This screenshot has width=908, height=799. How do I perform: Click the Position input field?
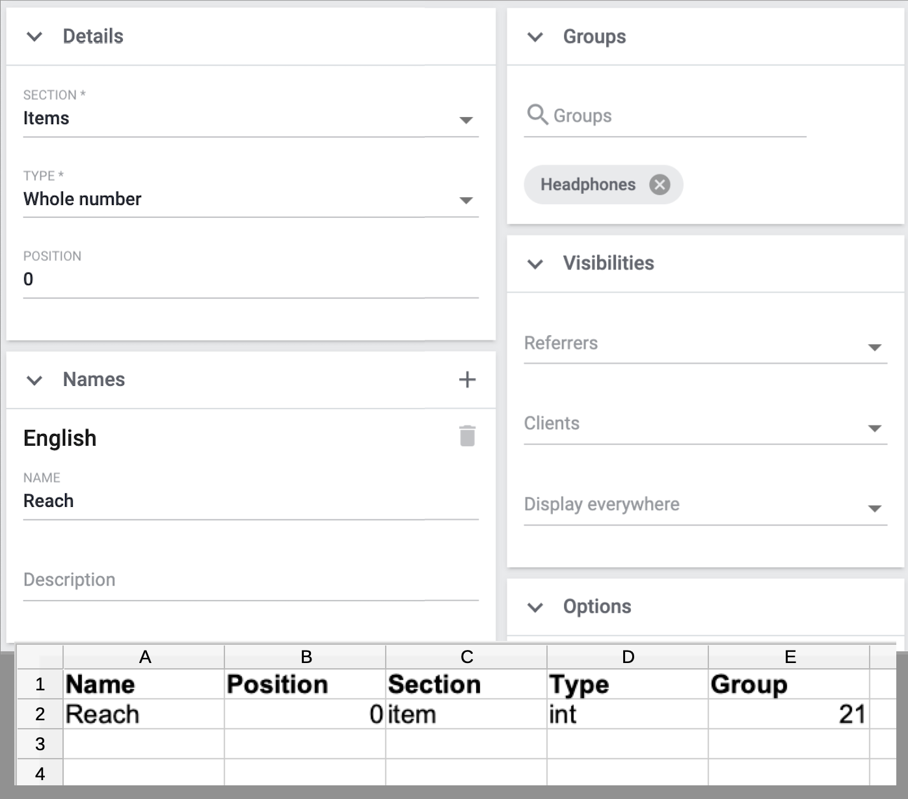250,280
